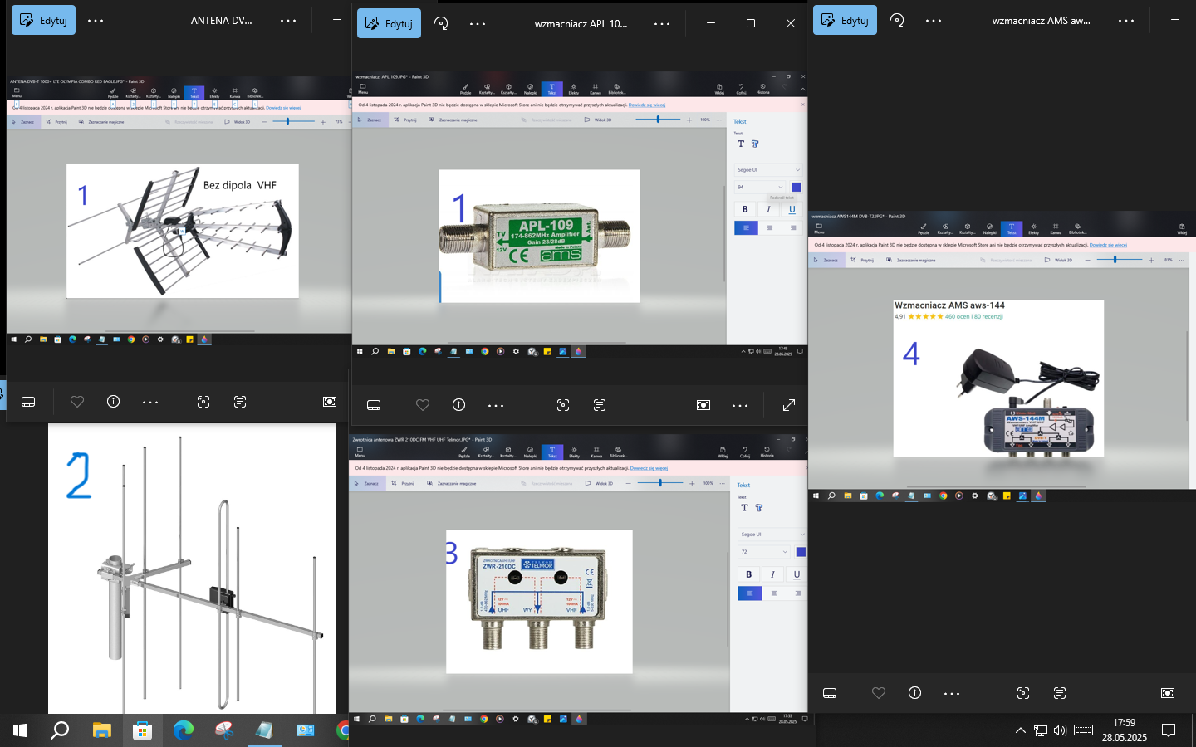Favorite the photo in the ANTENA DV window
Screen dimensions: 1196x747
tap(77, 402)
